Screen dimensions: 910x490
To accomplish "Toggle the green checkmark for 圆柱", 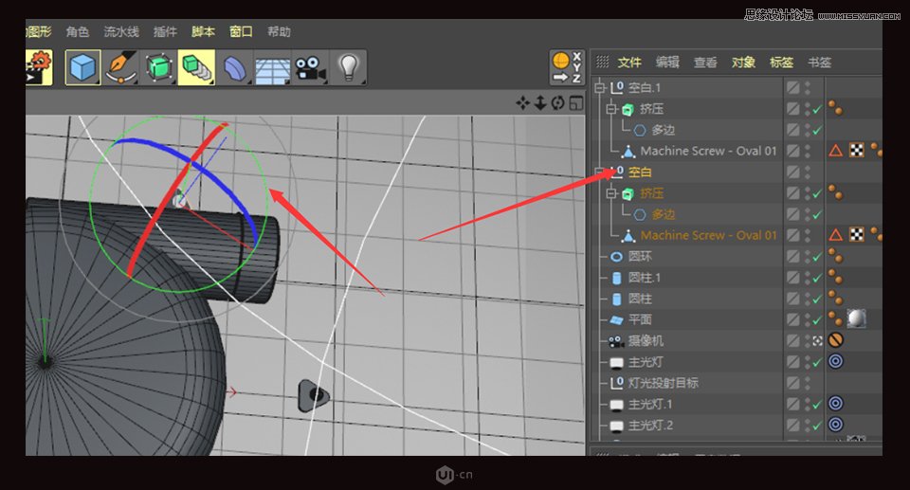I will pyautogui.click(x=817, y=299).
